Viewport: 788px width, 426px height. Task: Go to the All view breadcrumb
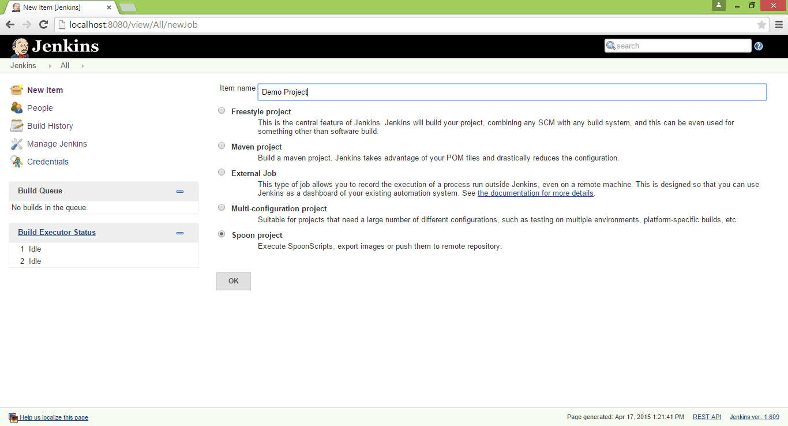pyautogui.click(x=65, y=66)
